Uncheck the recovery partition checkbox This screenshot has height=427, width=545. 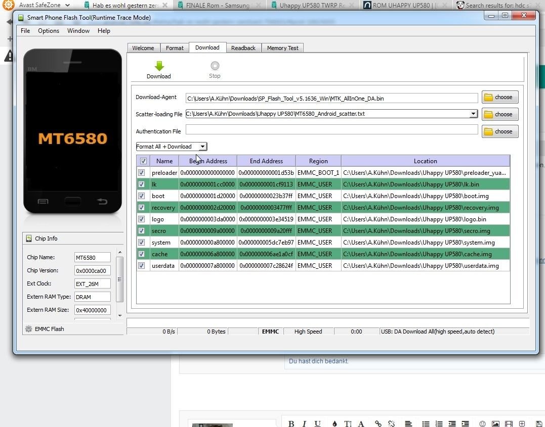pyautogui.click(x=142, y=207)
